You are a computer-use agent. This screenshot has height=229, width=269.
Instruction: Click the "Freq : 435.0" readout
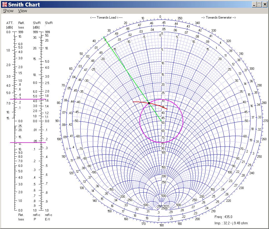point(223,217)
